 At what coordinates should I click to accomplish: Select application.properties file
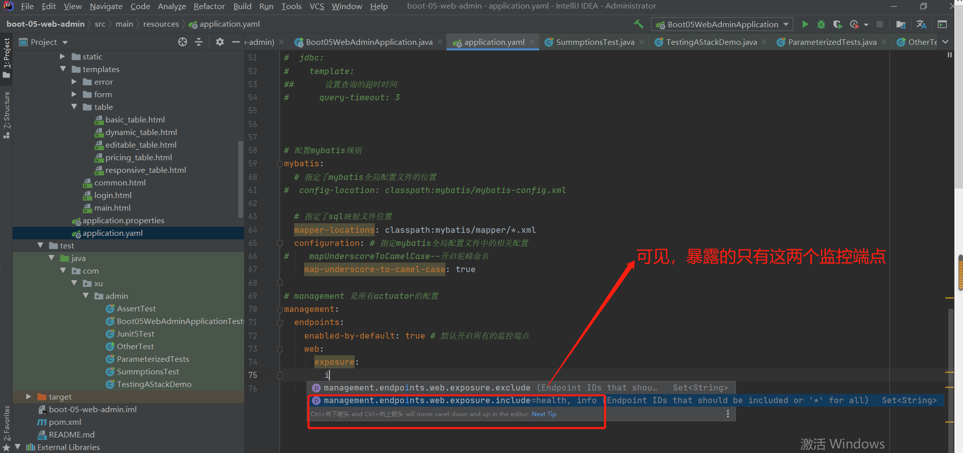pyautogui.click(x=123, y=220)
